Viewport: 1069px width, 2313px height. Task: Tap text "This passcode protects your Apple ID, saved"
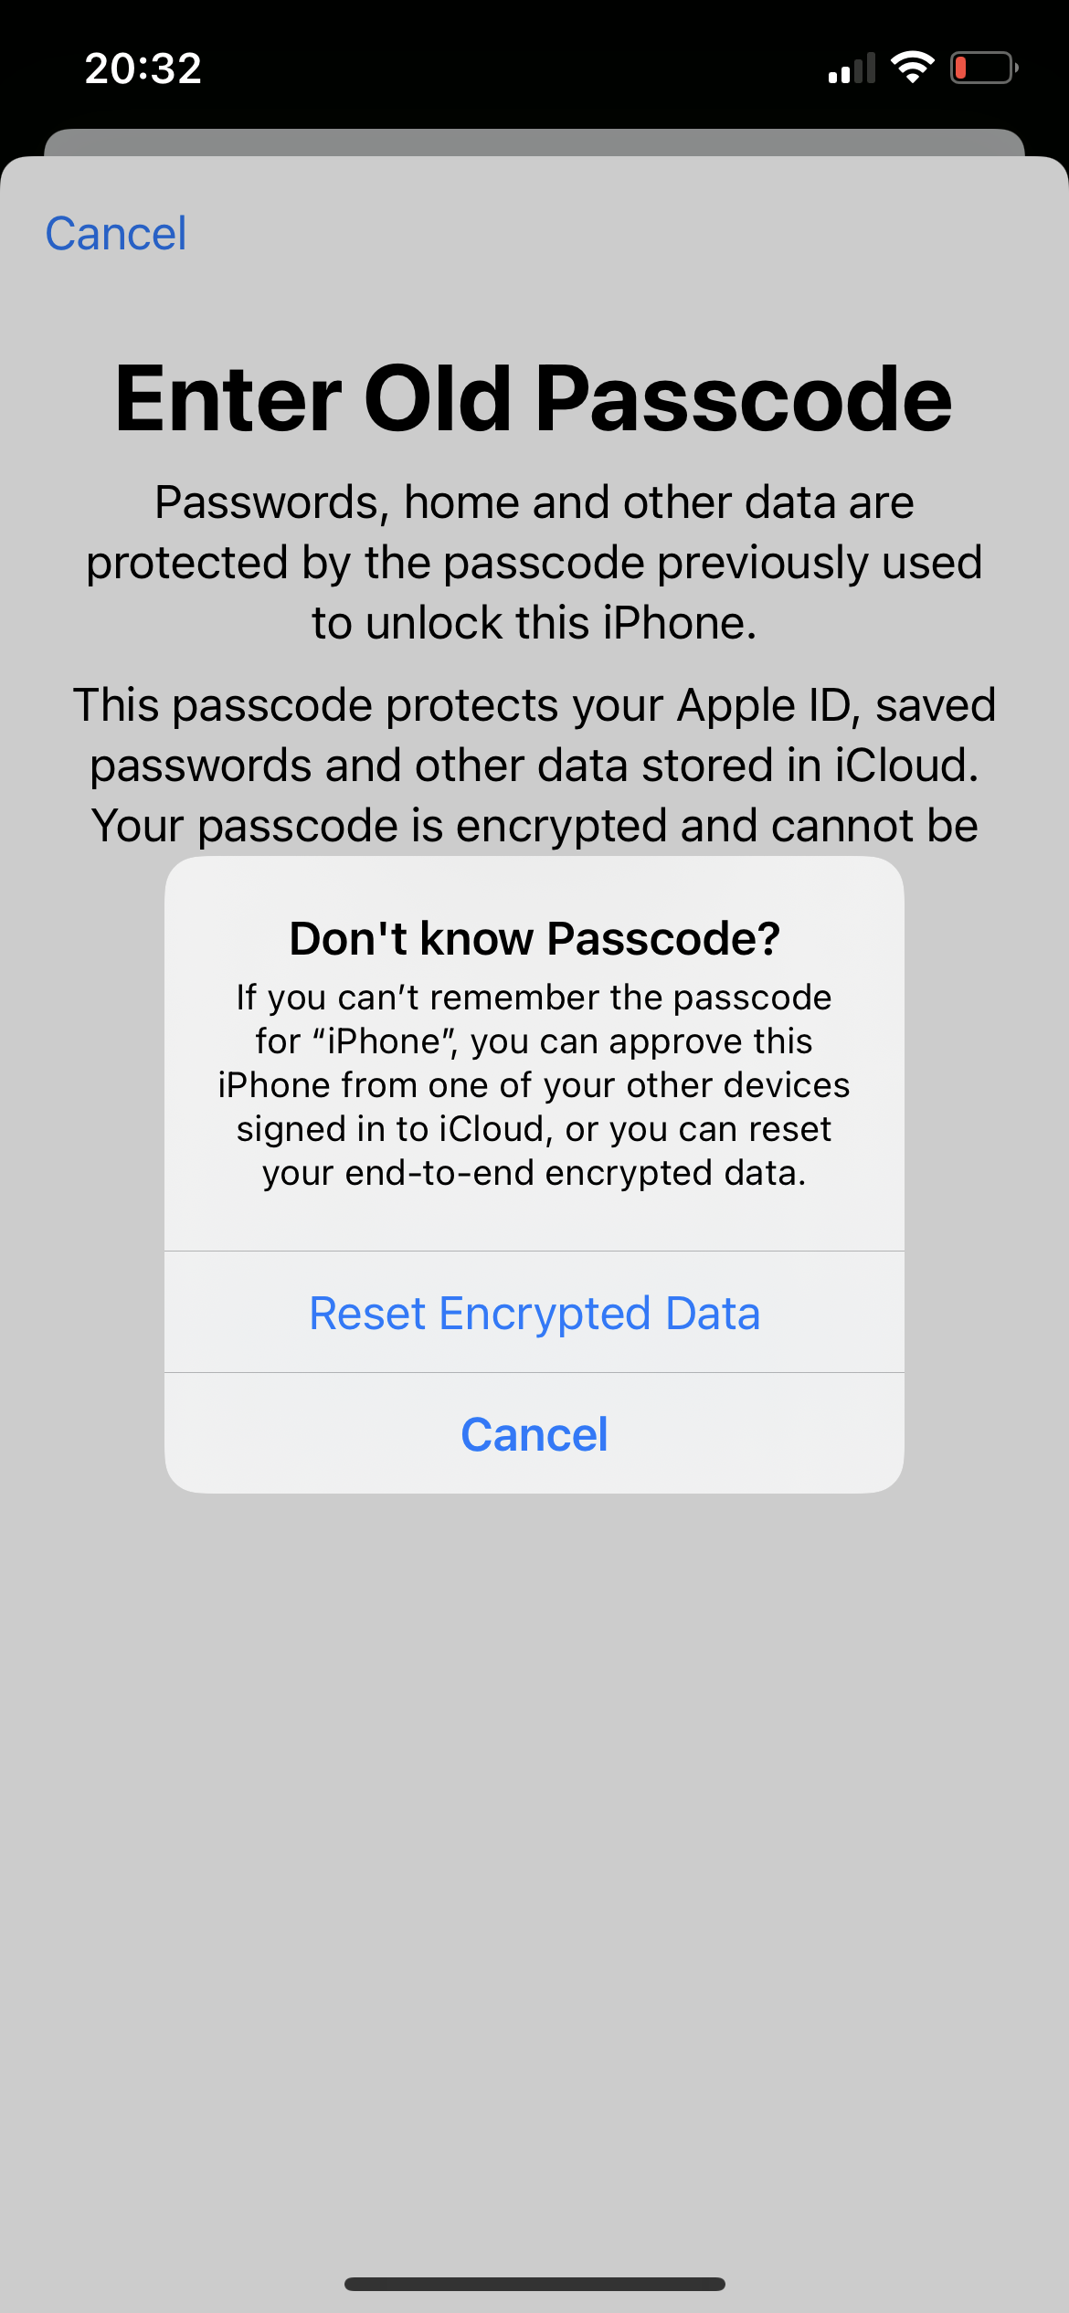tap(534, 705)
